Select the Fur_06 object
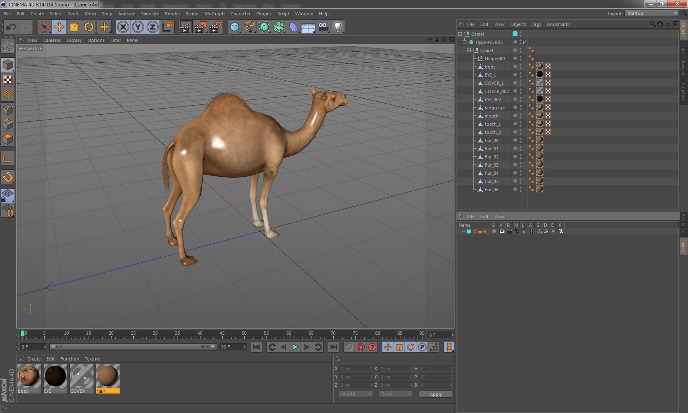 click(491, 189)
